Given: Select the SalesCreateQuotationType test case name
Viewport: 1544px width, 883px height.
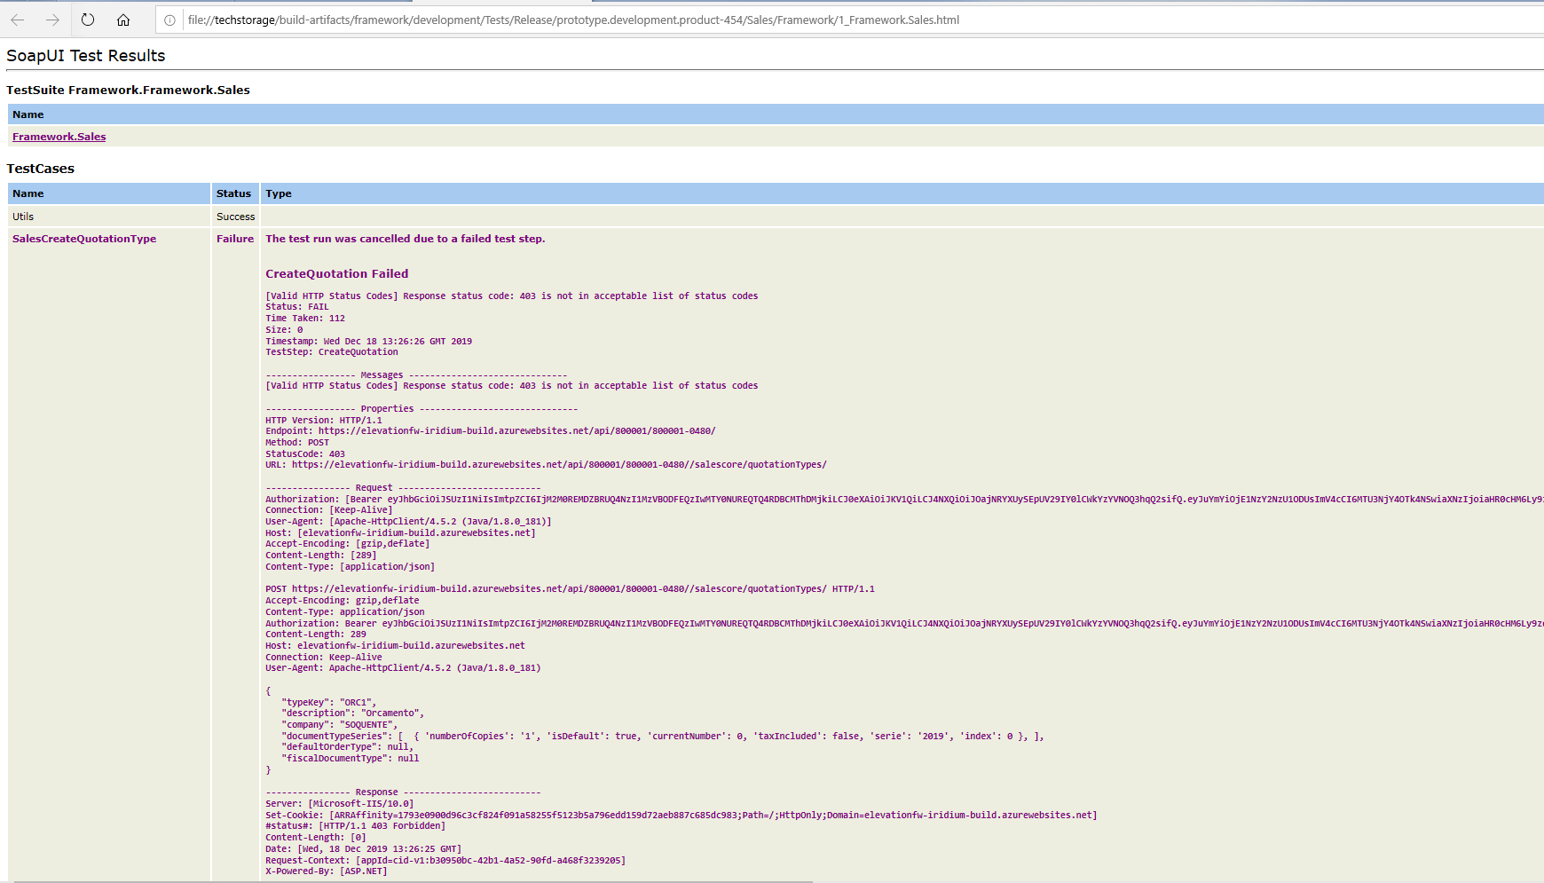Looking at the screenshot, I should point(84,239).
